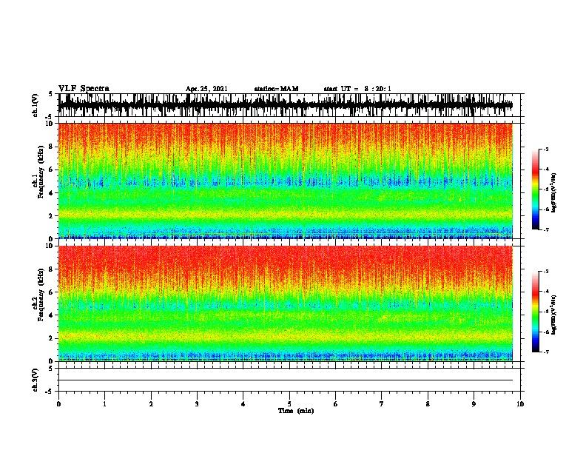Click the ch.1 spectrogram color scale bar
Screen dimensions: 586x453
535,189
